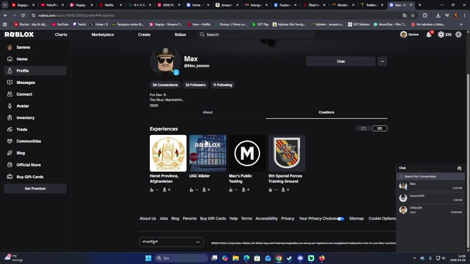The height and width of the screenshot is (264, 470).
Task: Open the chat panel group-create icon
Action: tap(459, 168)
